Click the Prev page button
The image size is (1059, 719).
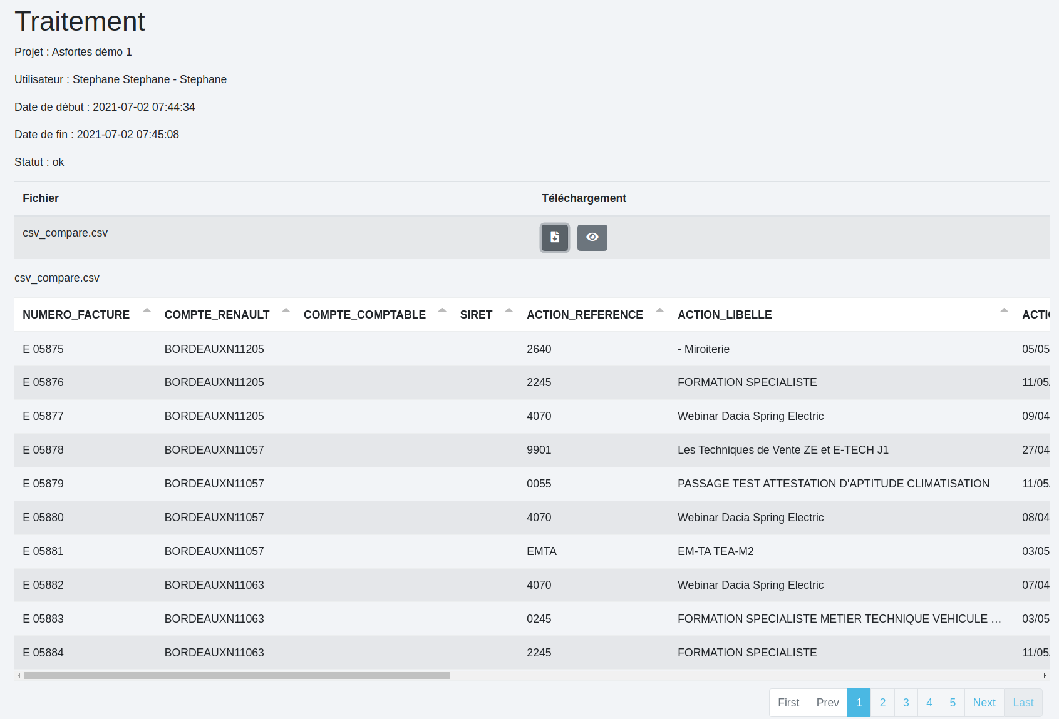pos(827,703)
